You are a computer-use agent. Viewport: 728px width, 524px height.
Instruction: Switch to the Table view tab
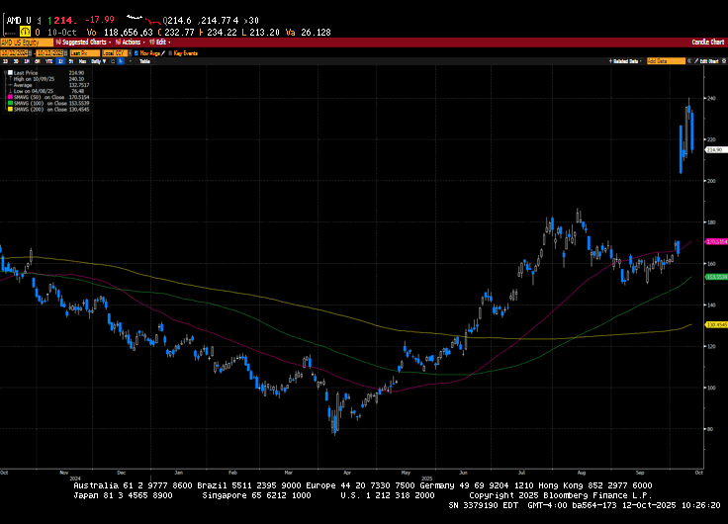[144, 61]
